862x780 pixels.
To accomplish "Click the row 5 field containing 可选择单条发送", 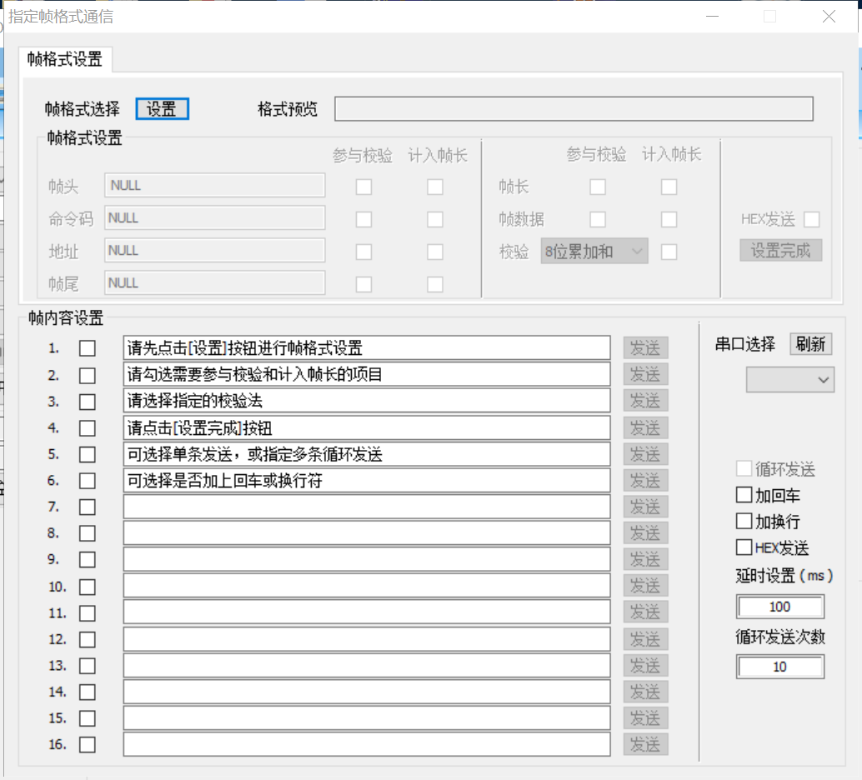I will pyautogui.click(x=367, y=454).
